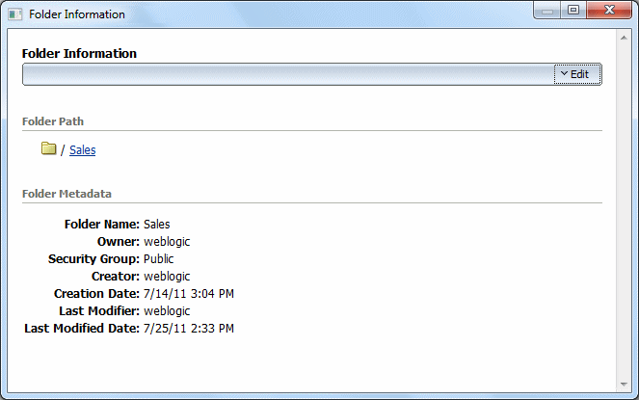The image size is (639, 400).
Task: Click the application icon in the title bar
Action: pyautogui.click(x=15, y=14)
